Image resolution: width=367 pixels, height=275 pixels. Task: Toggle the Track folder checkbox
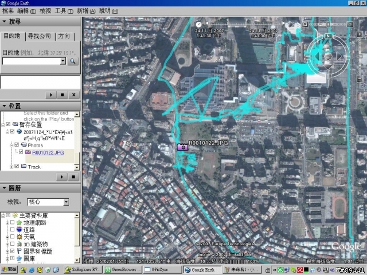pos(17,166)
